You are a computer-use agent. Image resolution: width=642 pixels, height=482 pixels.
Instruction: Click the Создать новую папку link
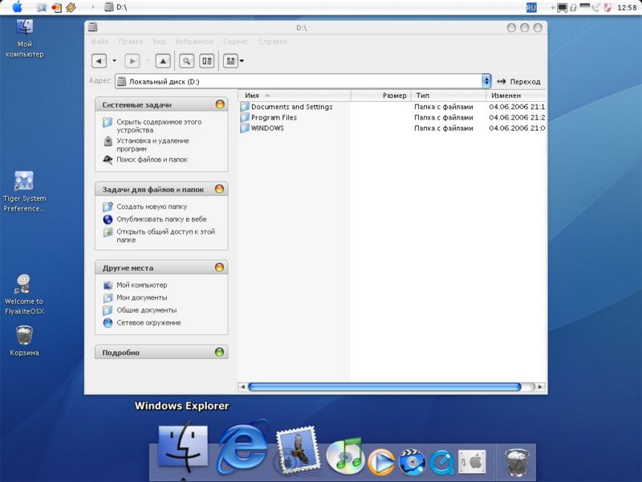[152, 206]
